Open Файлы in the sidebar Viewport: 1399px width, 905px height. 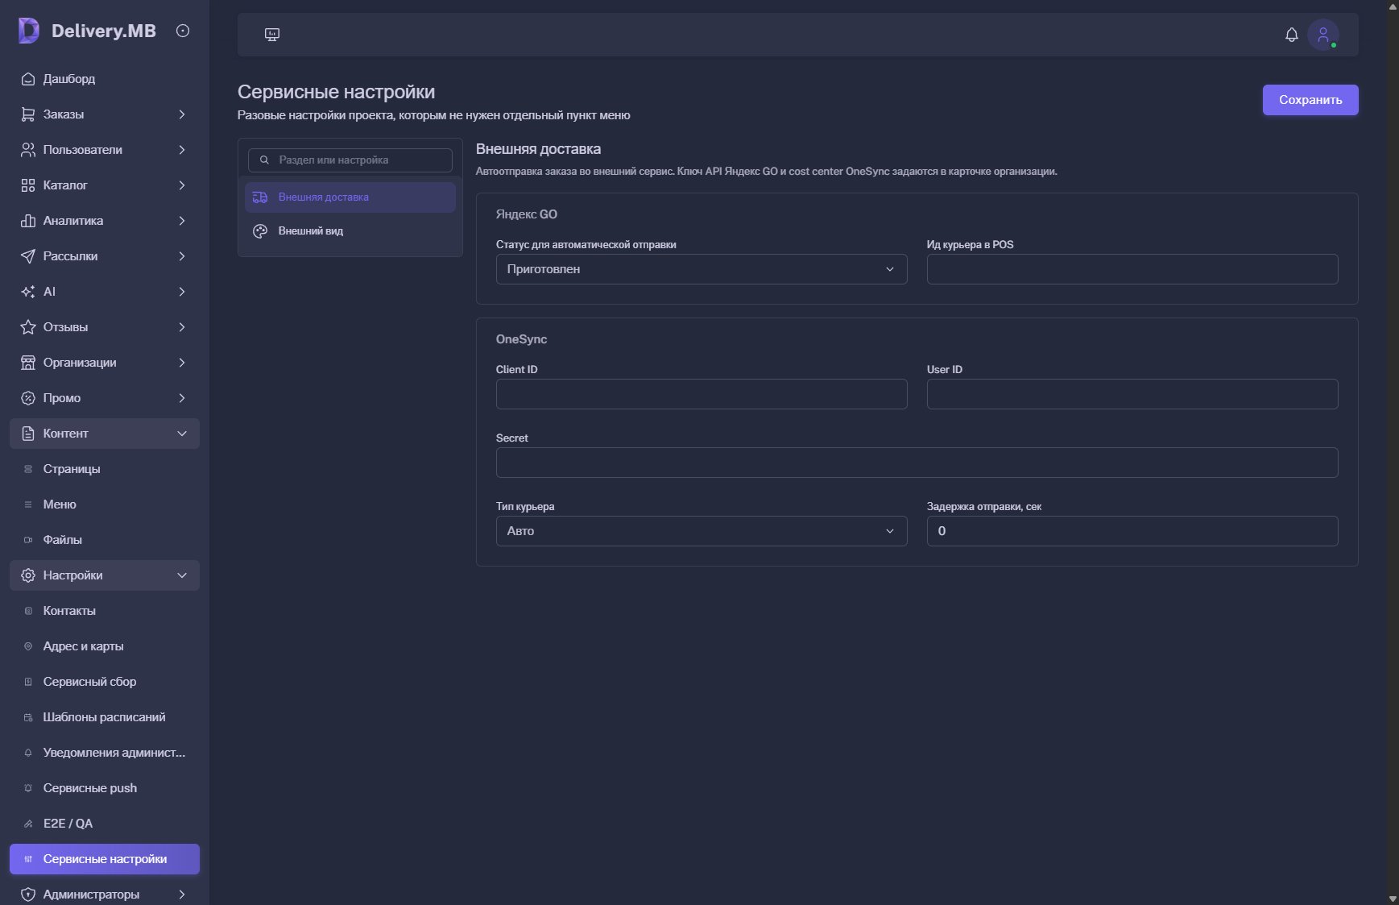click(105, 540)
